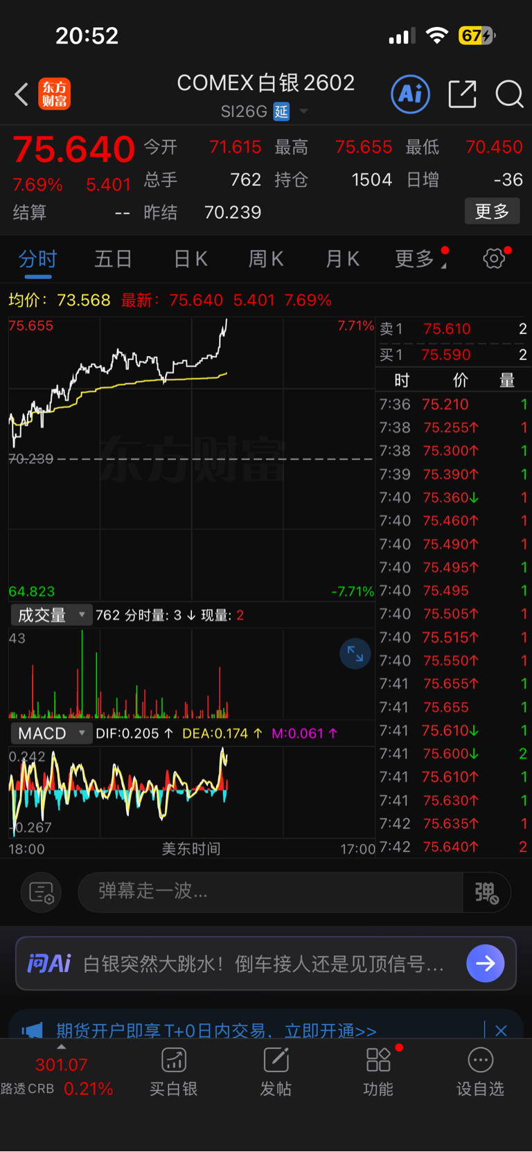Tap the cellular signal bars icon
Image resolution: width=532 pixels, height=1152 pixels.
tap(402, 35)
